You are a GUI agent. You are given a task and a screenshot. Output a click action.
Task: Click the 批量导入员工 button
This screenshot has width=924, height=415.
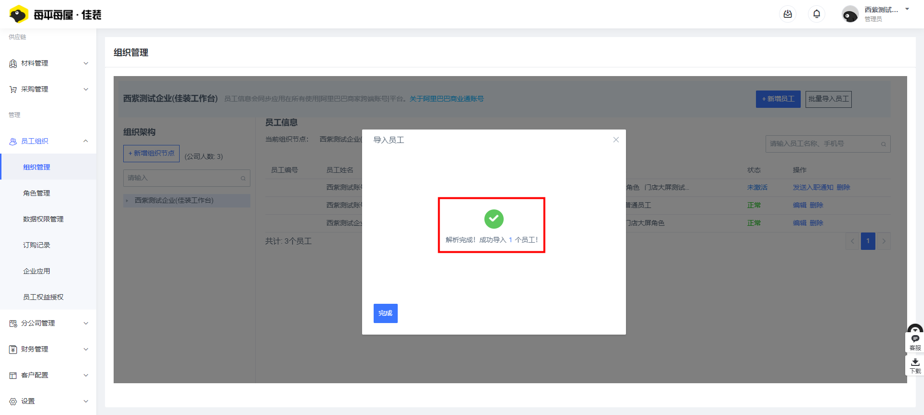828,99
